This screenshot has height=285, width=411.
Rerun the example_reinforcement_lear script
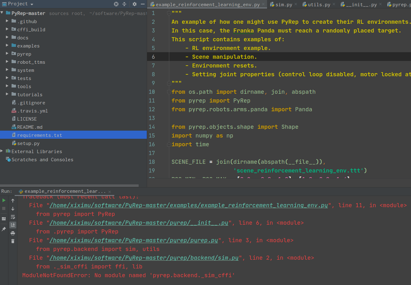pos(4,200)
